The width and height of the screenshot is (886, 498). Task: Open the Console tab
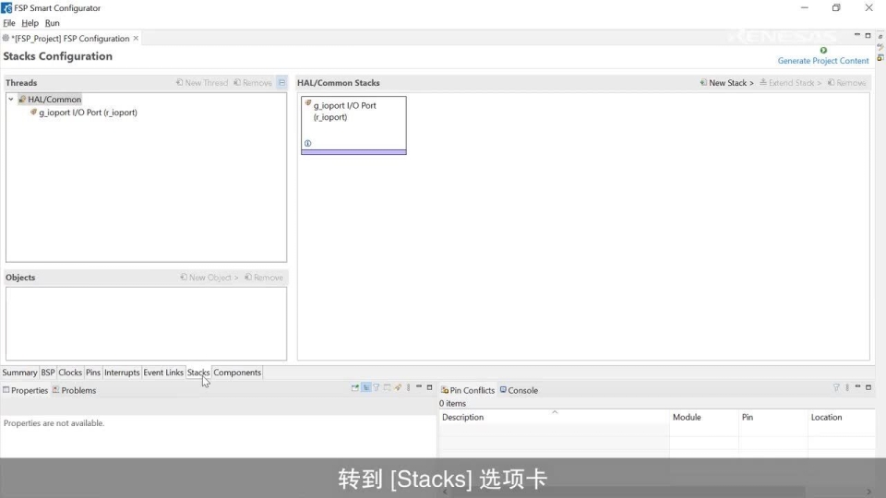point(518,390)
